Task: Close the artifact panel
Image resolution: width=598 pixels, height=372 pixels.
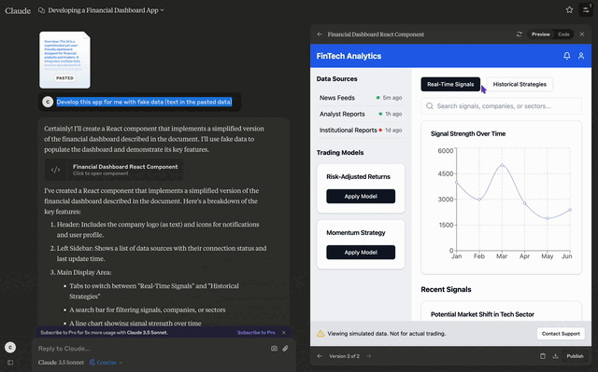Action: (582, 34)
